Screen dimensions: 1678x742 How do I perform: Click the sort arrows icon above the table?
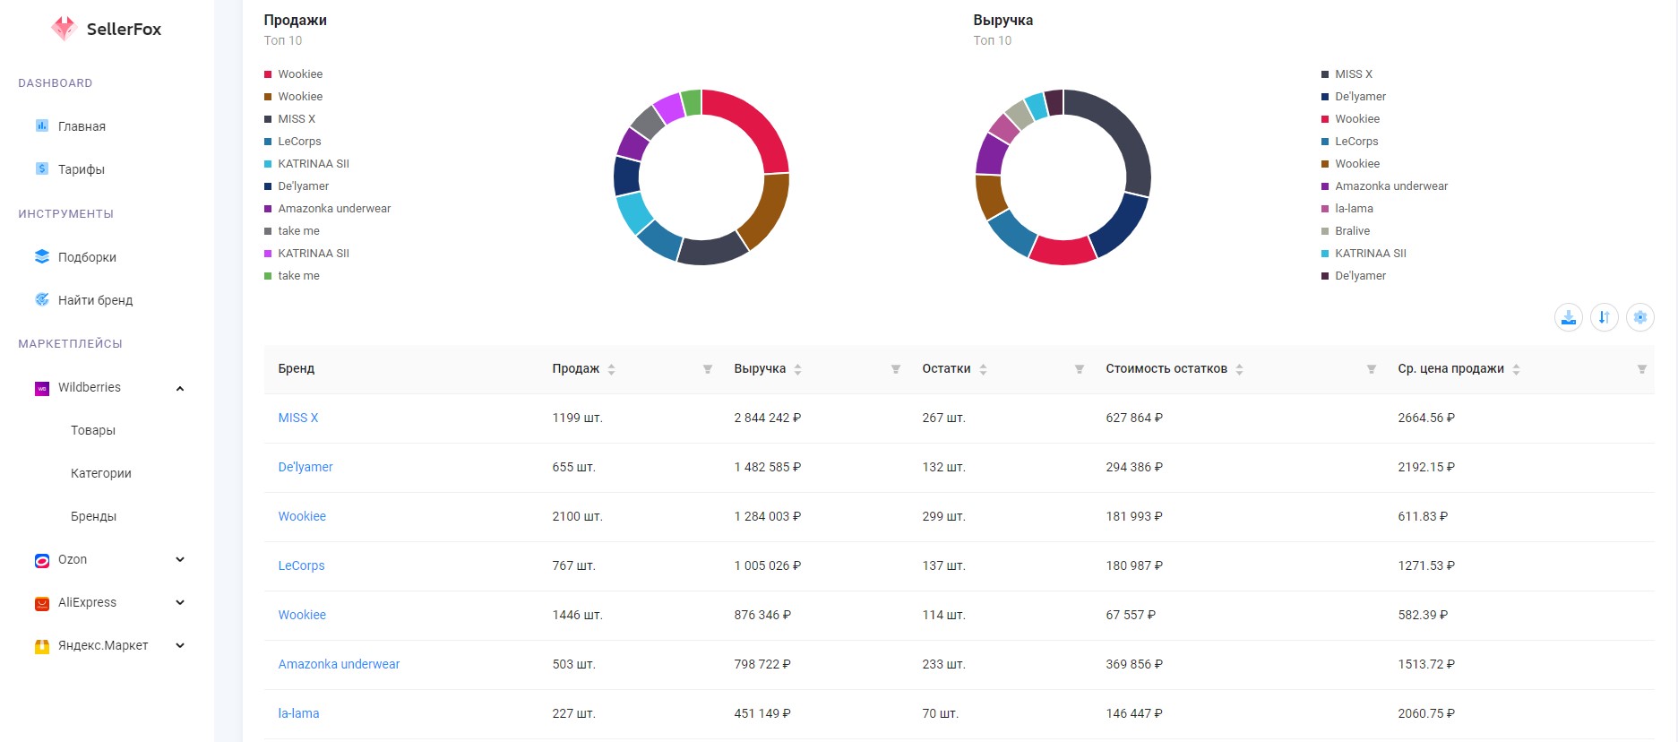click(1605, 317)
